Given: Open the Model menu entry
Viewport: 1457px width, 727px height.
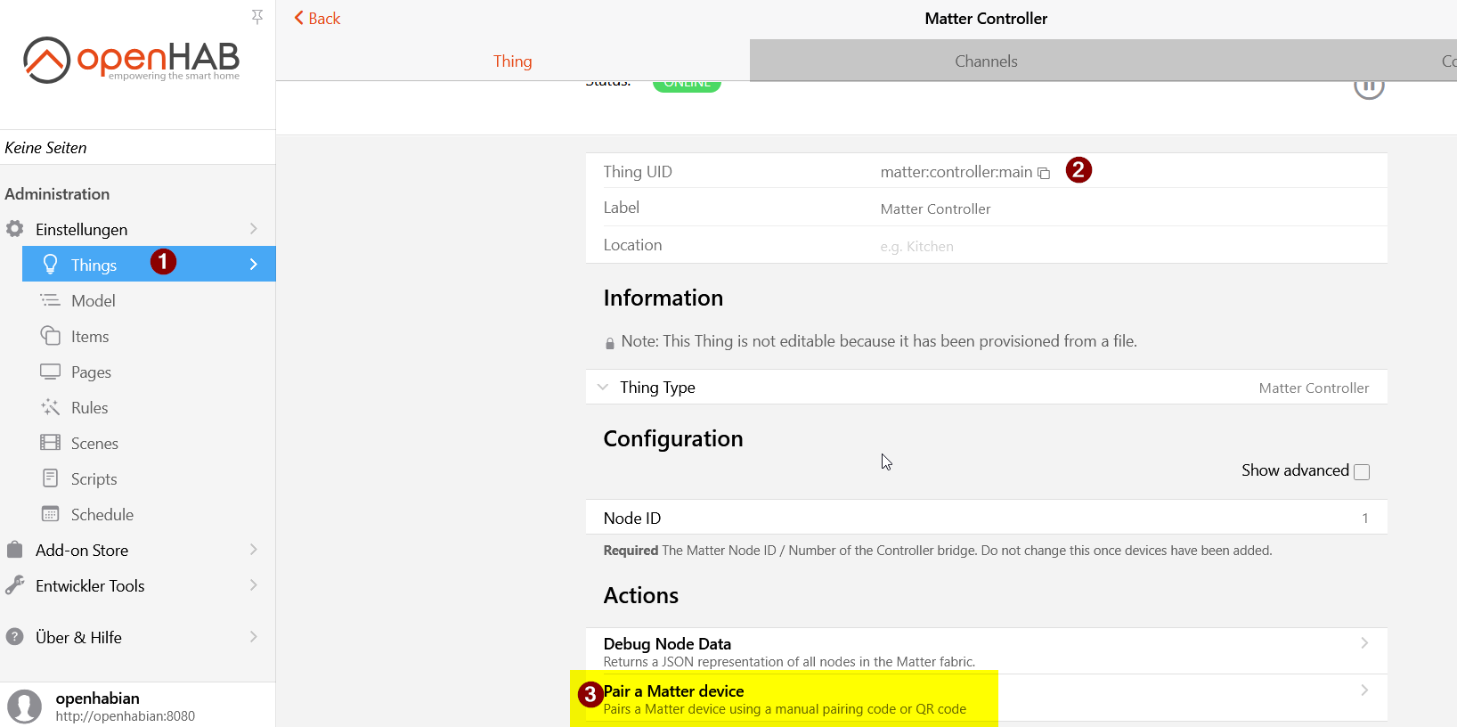Looking at the screenshot, I should click(x=149, y=300).
